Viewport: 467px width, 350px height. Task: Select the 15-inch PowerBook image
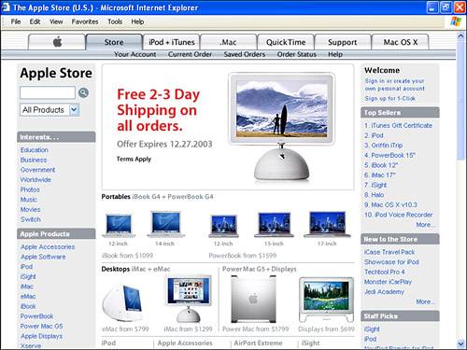tap(274, 225)
